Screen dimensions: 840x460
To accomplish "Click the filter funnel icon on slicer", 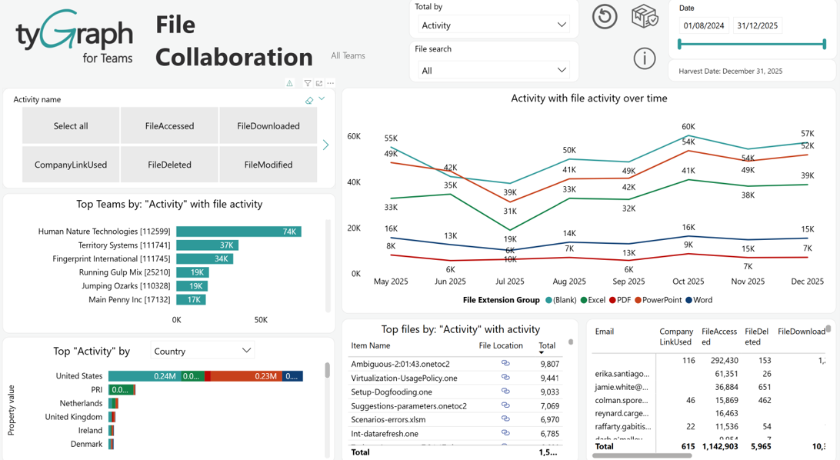I will tap(308, 83).
